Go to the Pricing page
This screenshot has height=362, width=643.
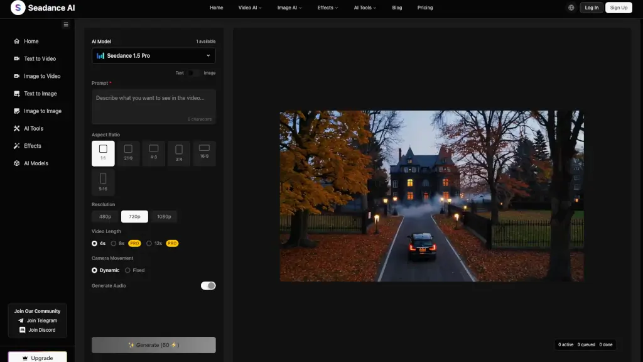coord(424,8)
